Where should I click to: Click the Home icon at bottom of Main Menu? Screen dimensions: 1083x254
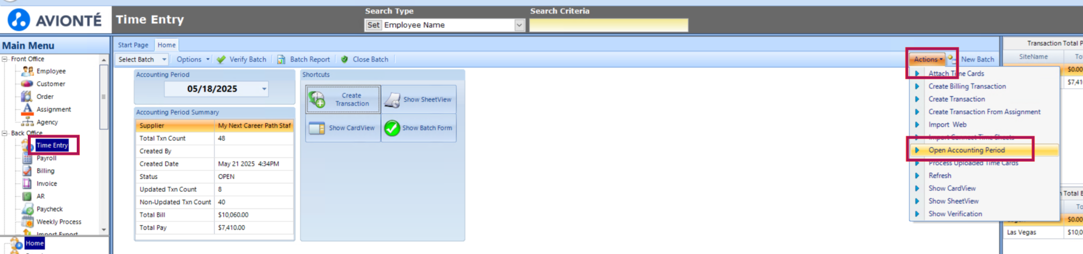coord(16,244)
